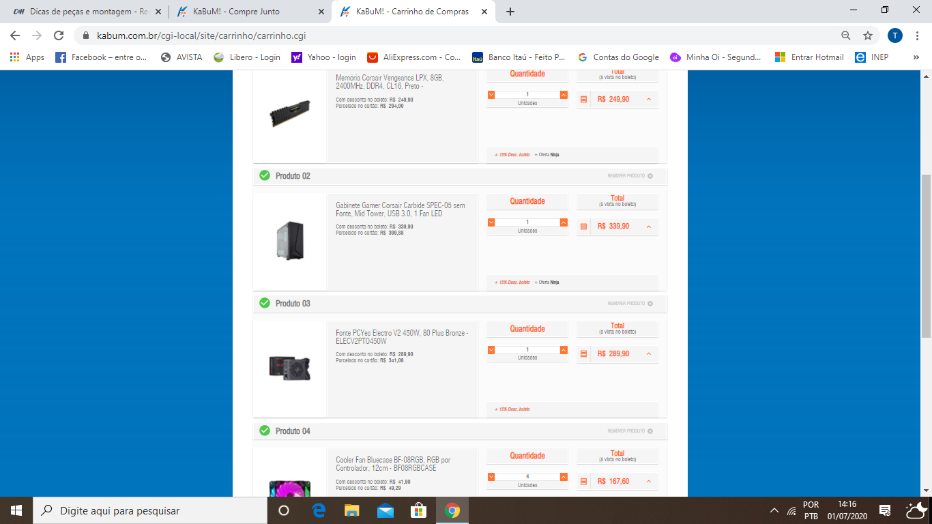
Task: Click '15% Desc. boleto' under PCYes power supply
Action: click(512, 409)
